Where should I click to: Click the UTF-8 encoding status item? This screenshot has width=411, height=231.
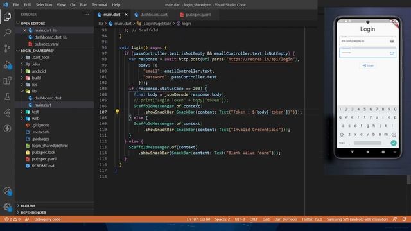point(240,219)
